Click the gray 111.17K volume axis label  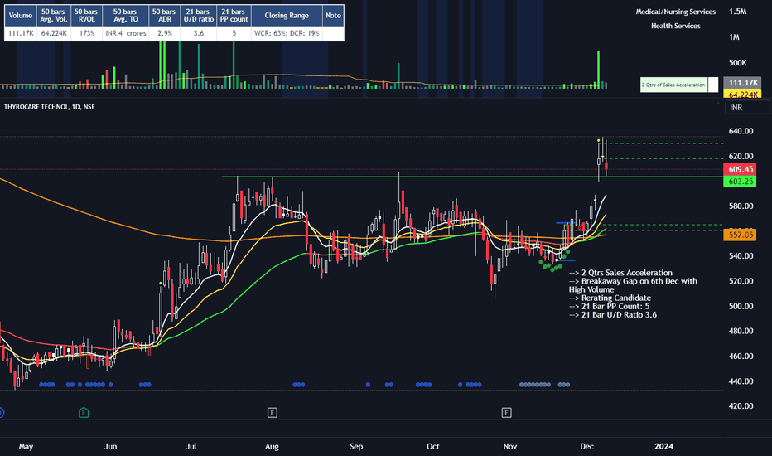(742, 83)
